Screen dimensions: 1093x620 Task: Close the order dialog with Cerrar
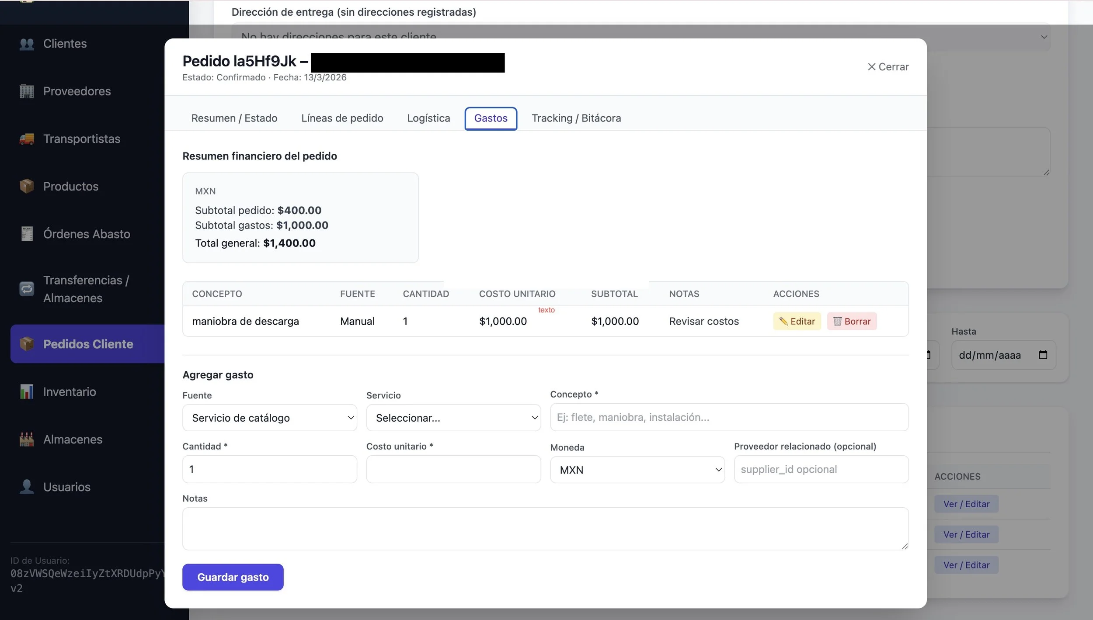pos(888,67)
